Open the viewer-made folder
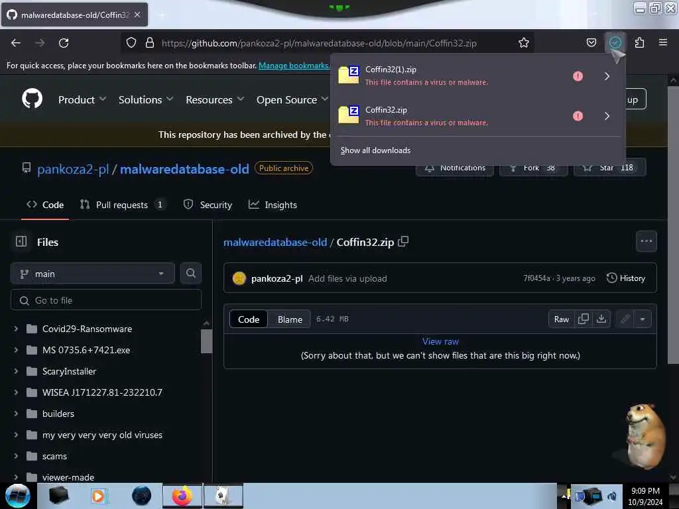This screenshot has height=509, width=679. [68, 477]
